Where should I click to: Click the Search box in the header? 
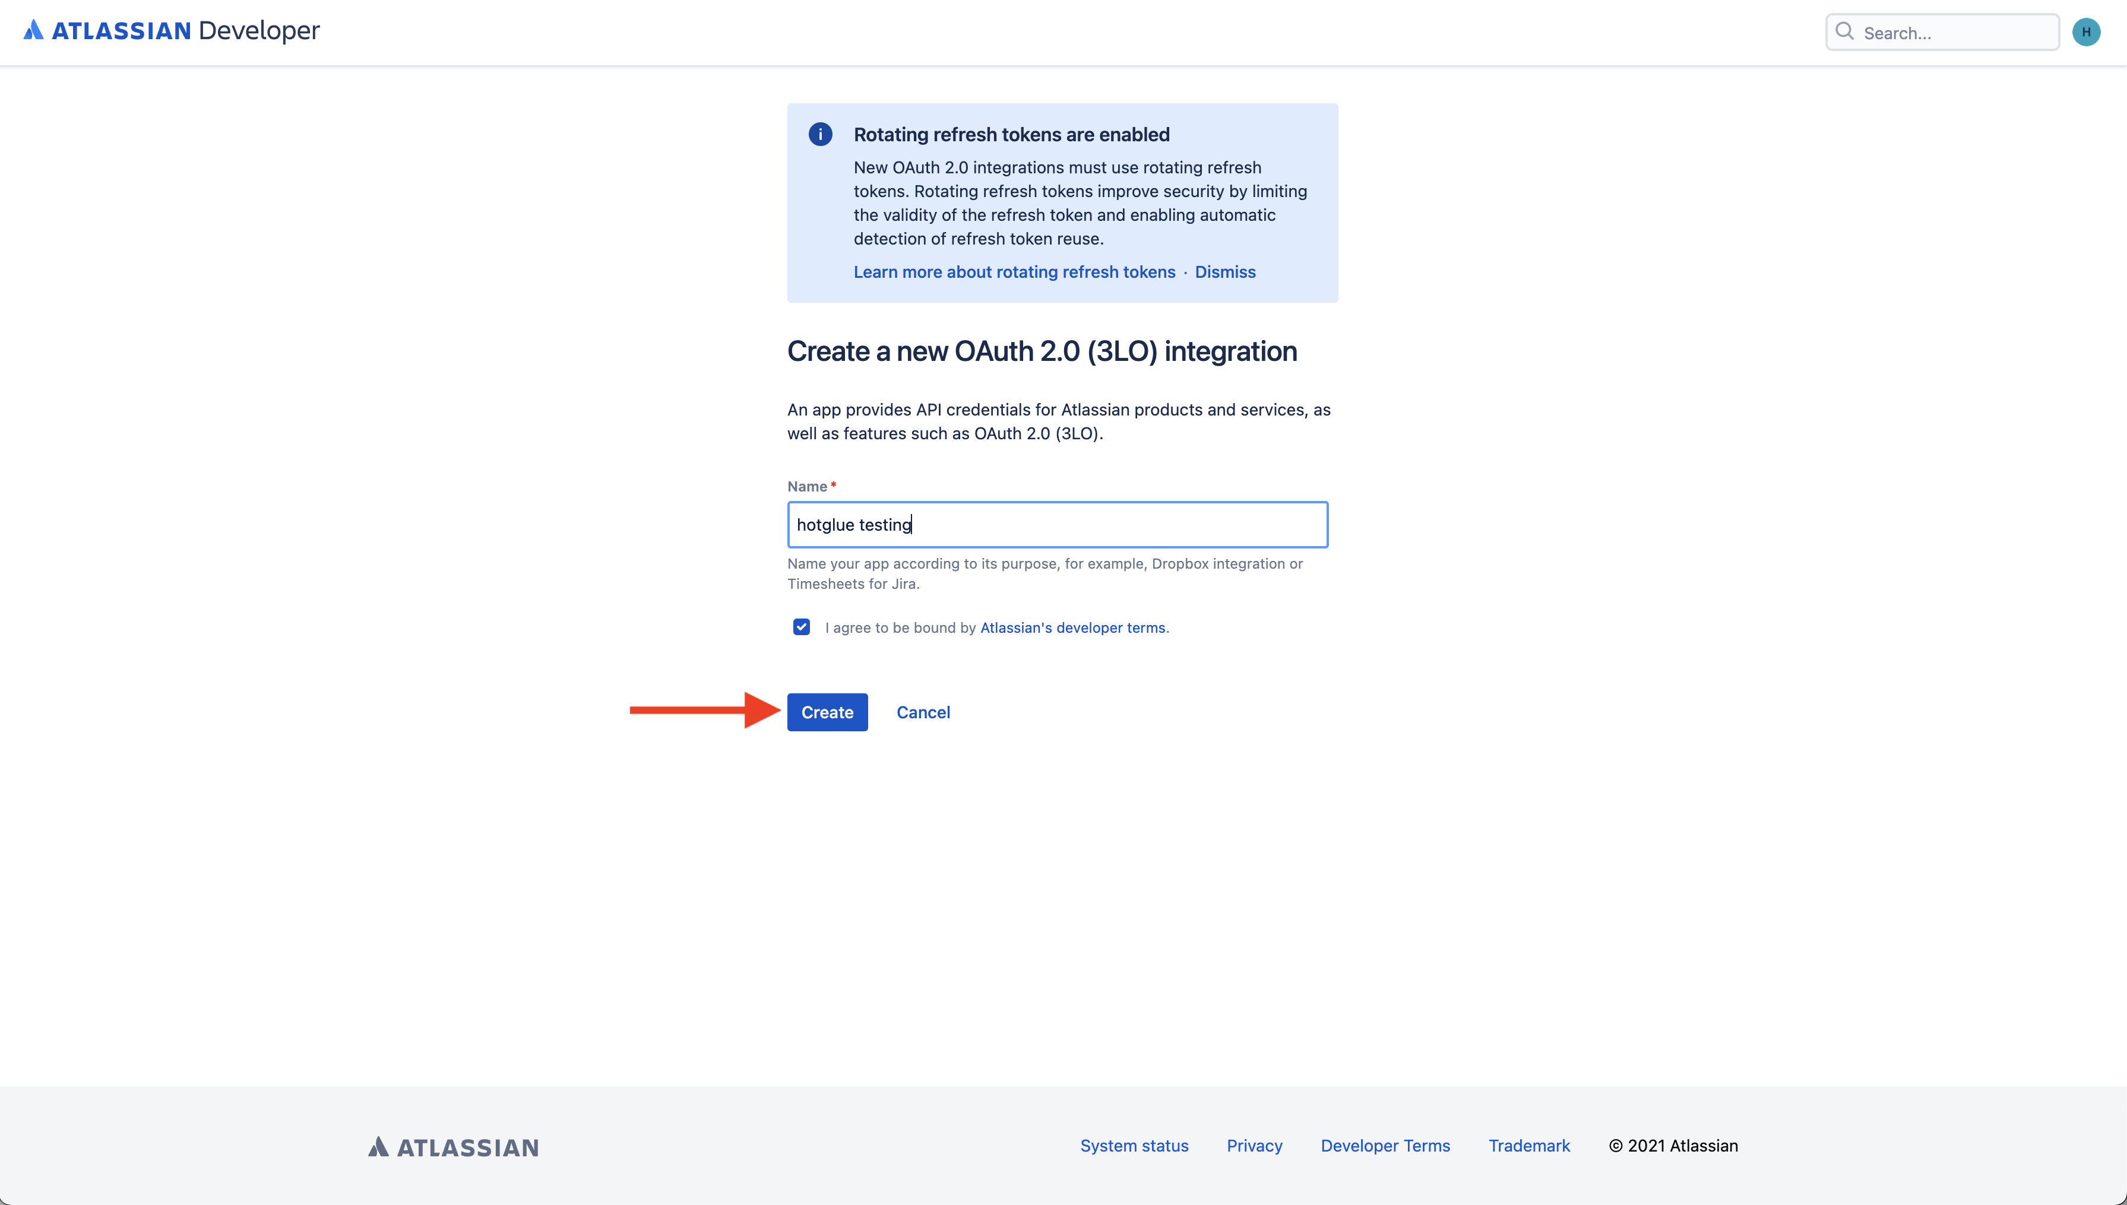click(x=1953, y=33)
